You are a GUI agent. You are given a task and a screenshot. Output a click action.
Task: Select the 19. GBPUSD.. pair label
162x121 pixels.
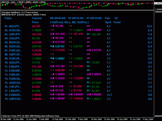(13, 99)
